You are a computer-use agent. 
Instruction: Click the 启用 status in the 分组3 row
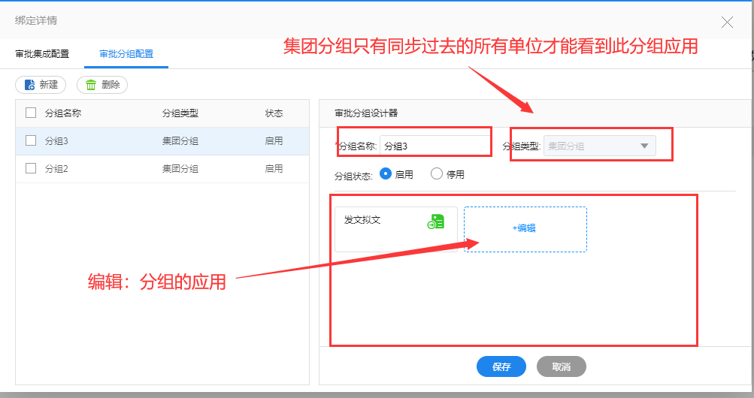click(x=274, y=141)
